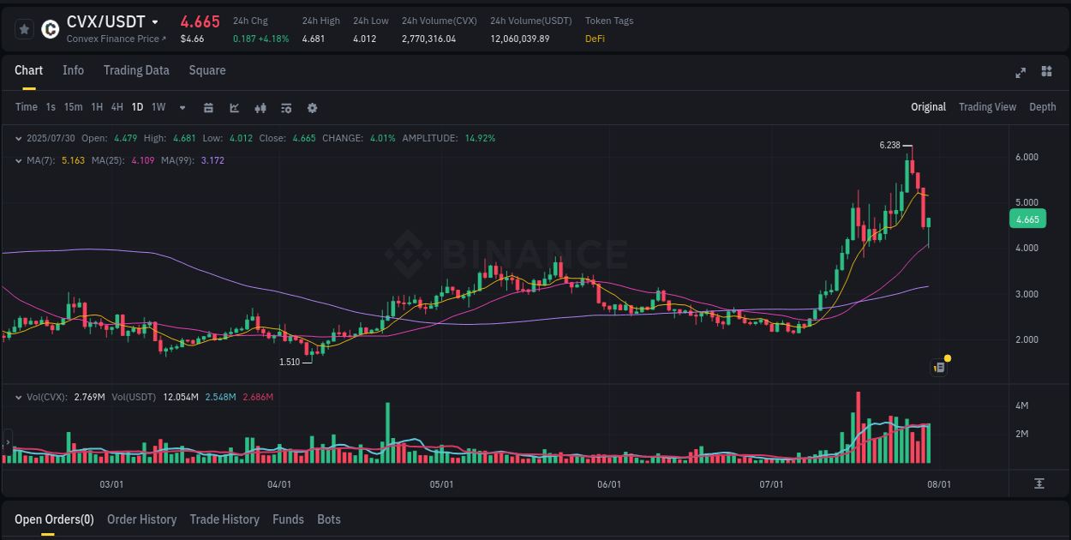Open the chart settings gear icon
Image resolution: width=1071 pixels, height=540 pixels.
[x=311, y=108]
